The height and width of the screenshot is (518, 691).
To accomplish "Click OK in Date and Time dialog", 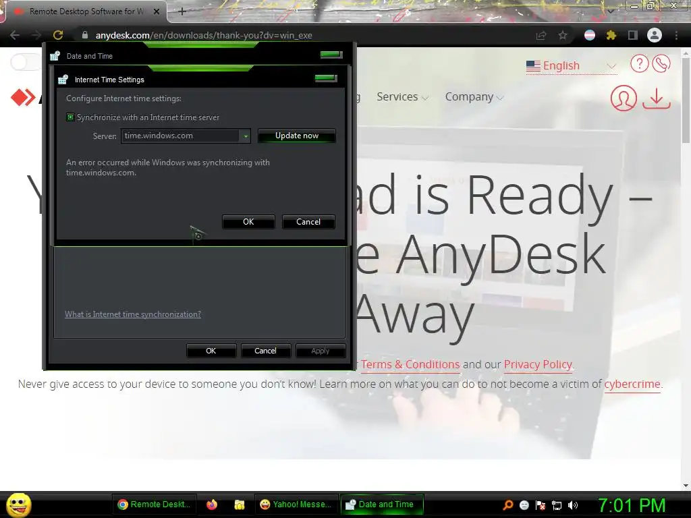I will point(211,351).
